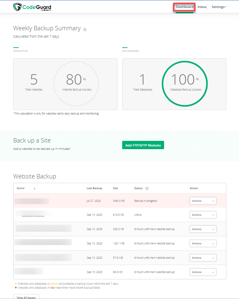Viewport: 239px width, 299px height.
Task: Click the Last Backup column header
Action: 94,188
